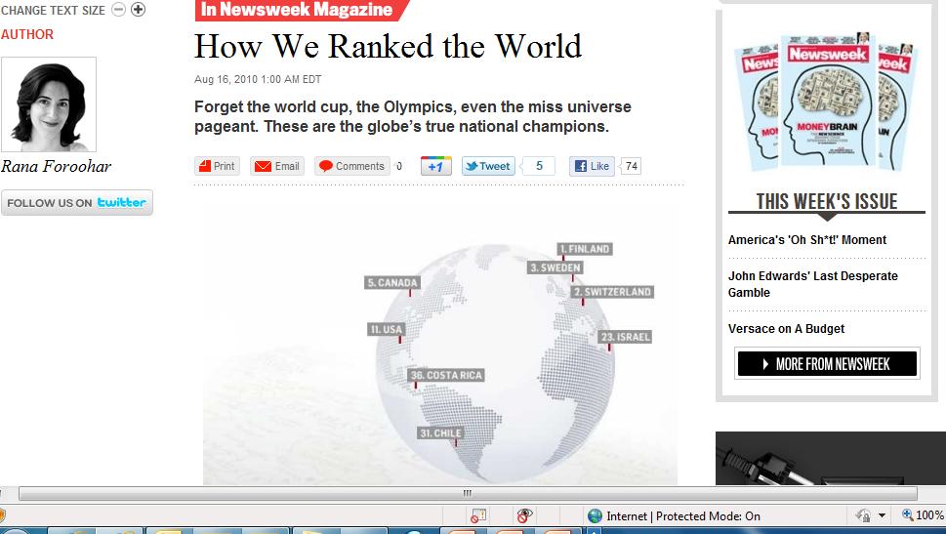Click the Print icon red page symbol

click(205, 166)
